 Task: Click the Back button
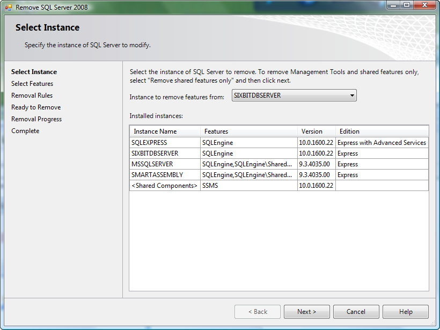tap(257, 311)
